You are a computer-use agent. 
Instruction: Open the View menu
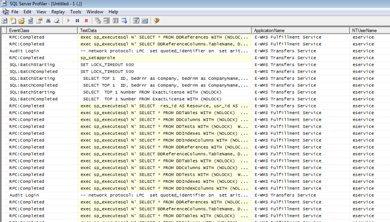(41, 12)
